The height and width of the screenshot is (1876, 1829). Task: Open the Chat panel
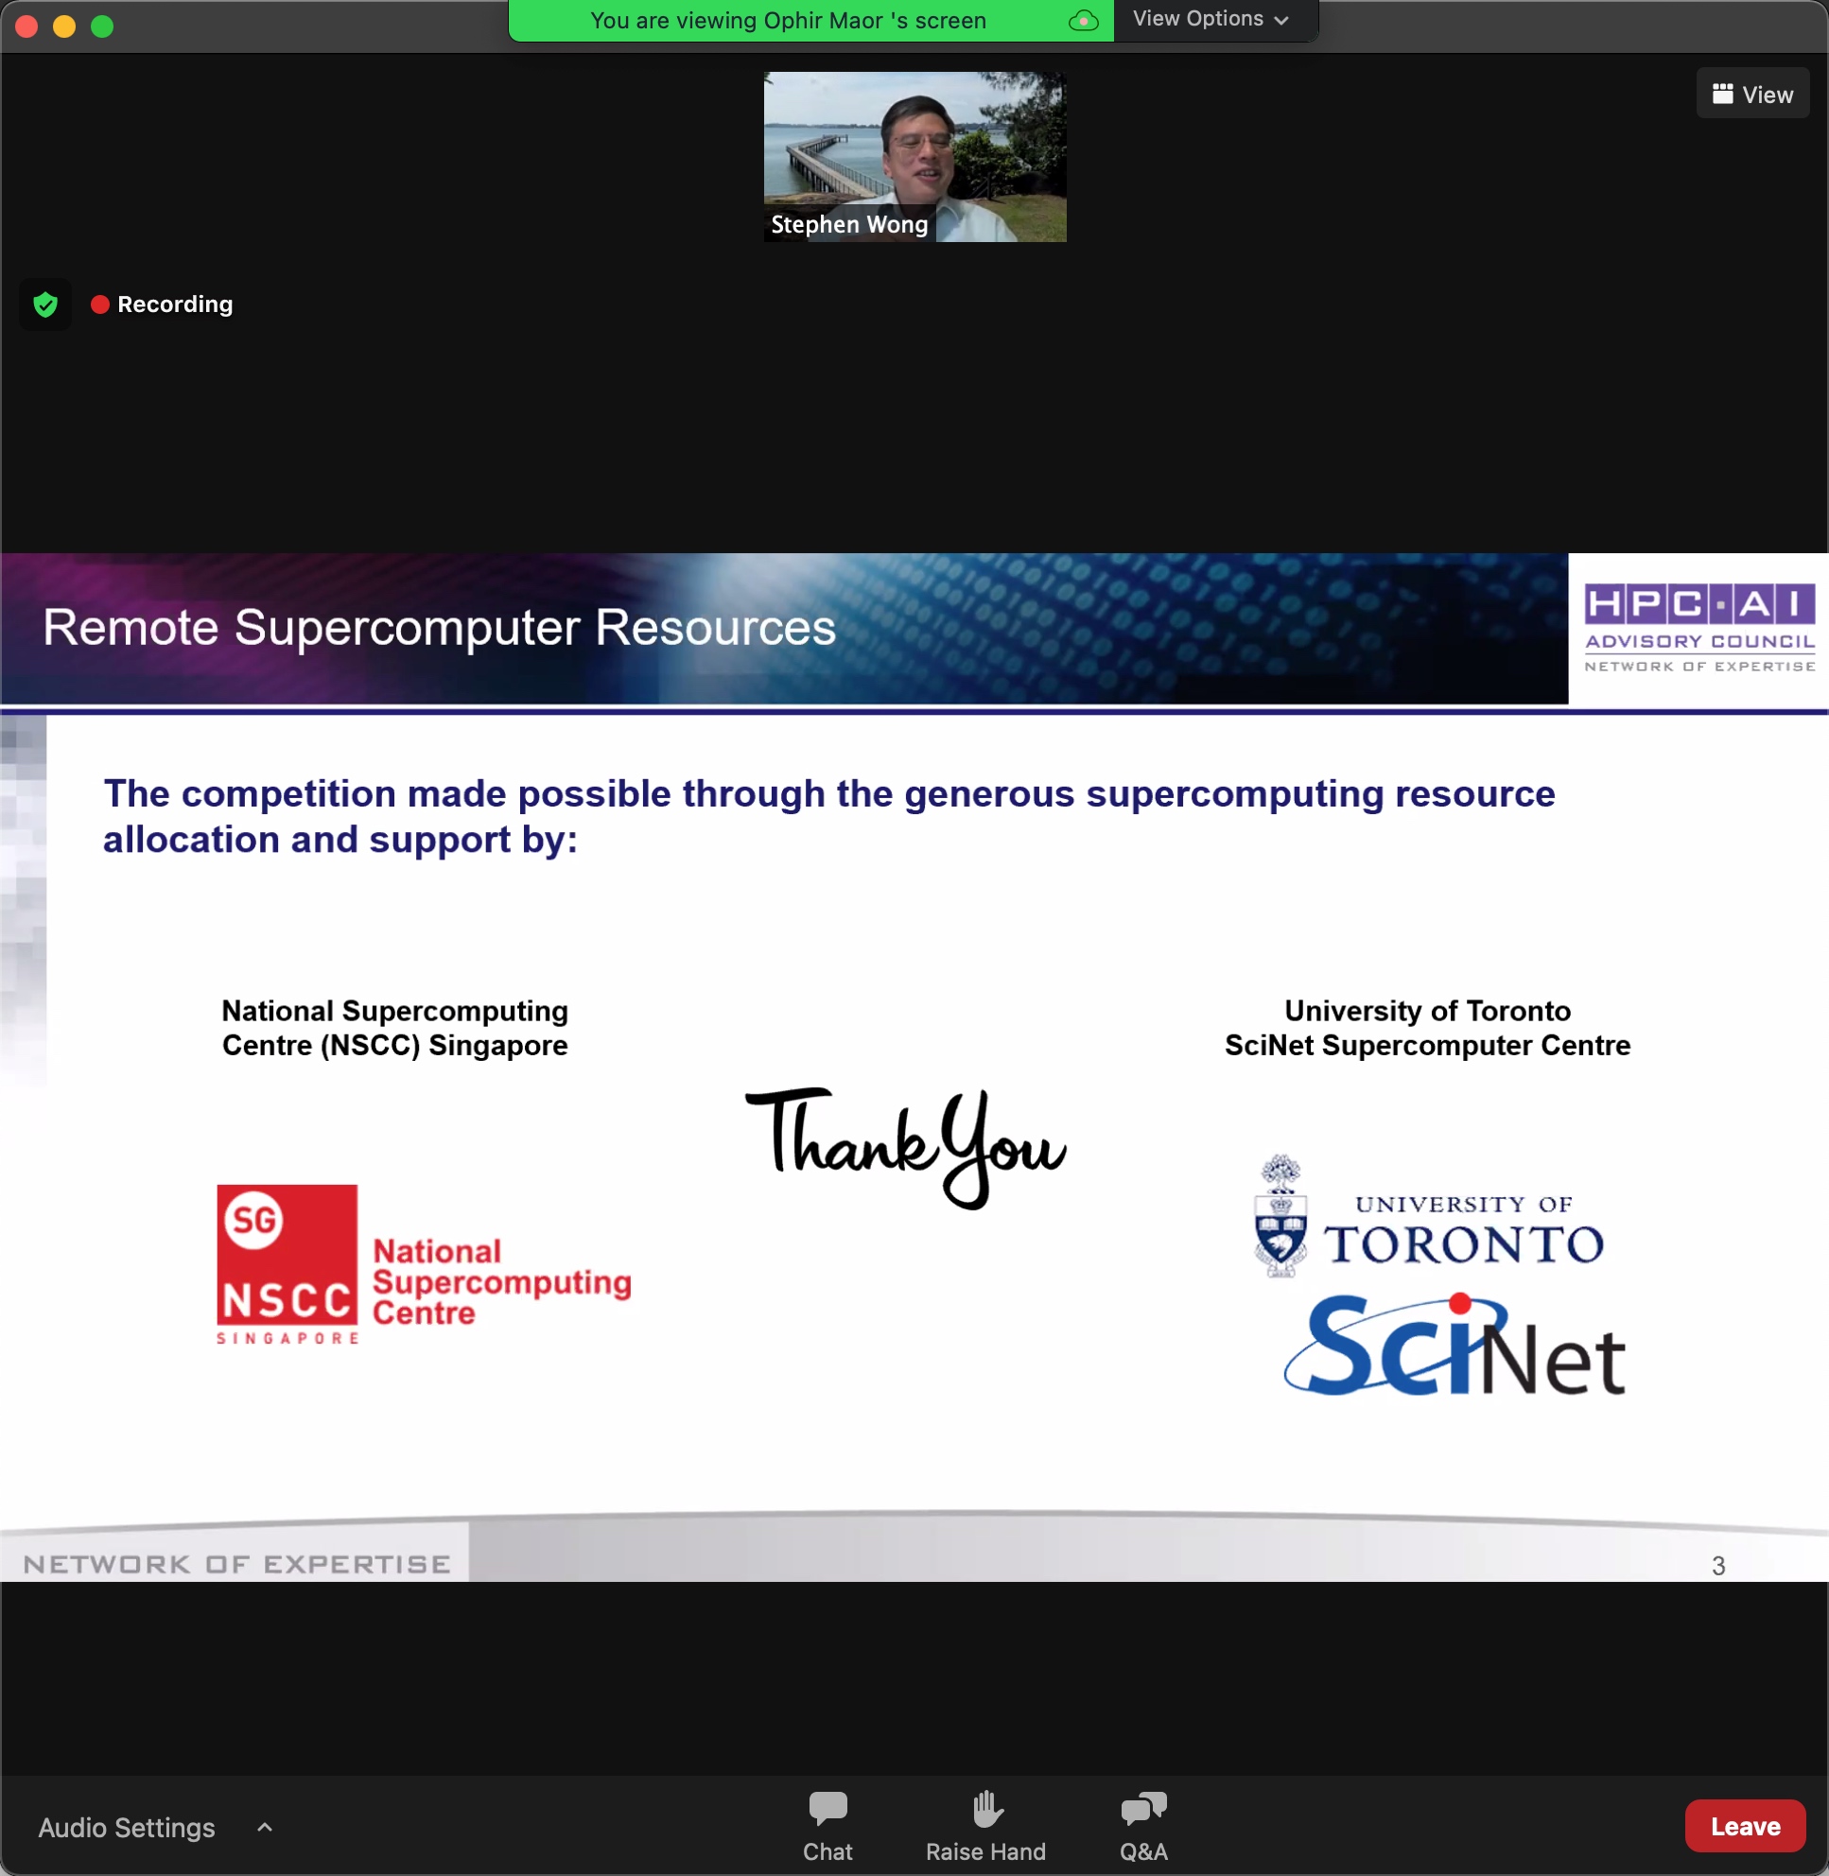pyautogui.click(x=827, y=1826)
